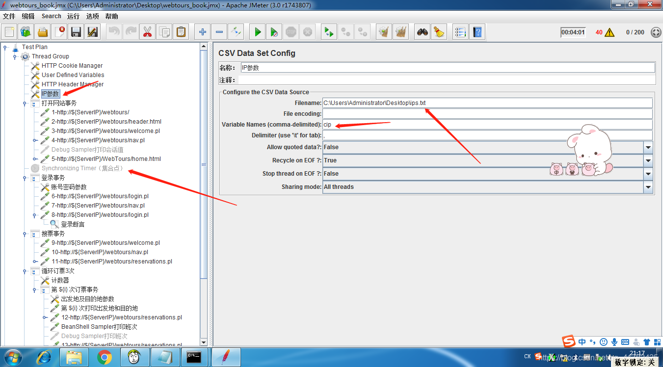This screenshot has height=367, width=663.
Task: Click the Toggle enable/disable toolbar icon
Action: pyautogui.click(x=236, y=32)
